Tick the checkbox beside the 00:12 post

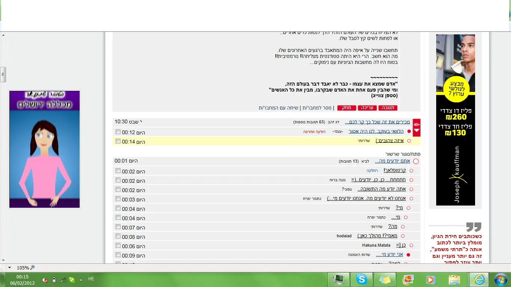pyautogui.click(x=118, y=132)
